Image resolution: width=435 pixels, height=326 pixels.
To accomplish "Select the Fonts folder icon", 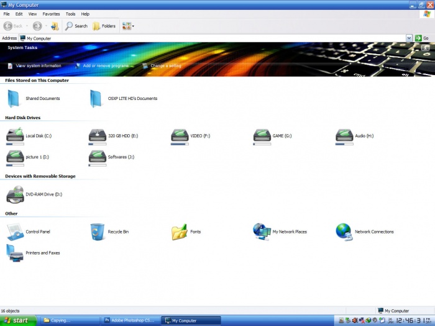I will [180, 232].
